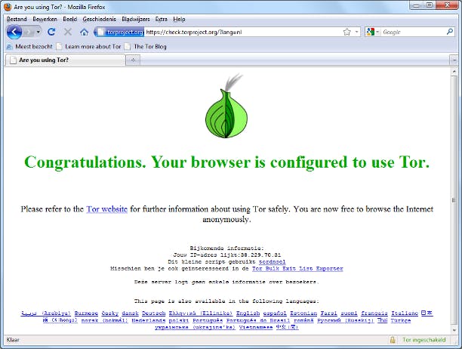Click the padlock icon in status bar
The height and width of the screenshot is (349, 462).
393,340
